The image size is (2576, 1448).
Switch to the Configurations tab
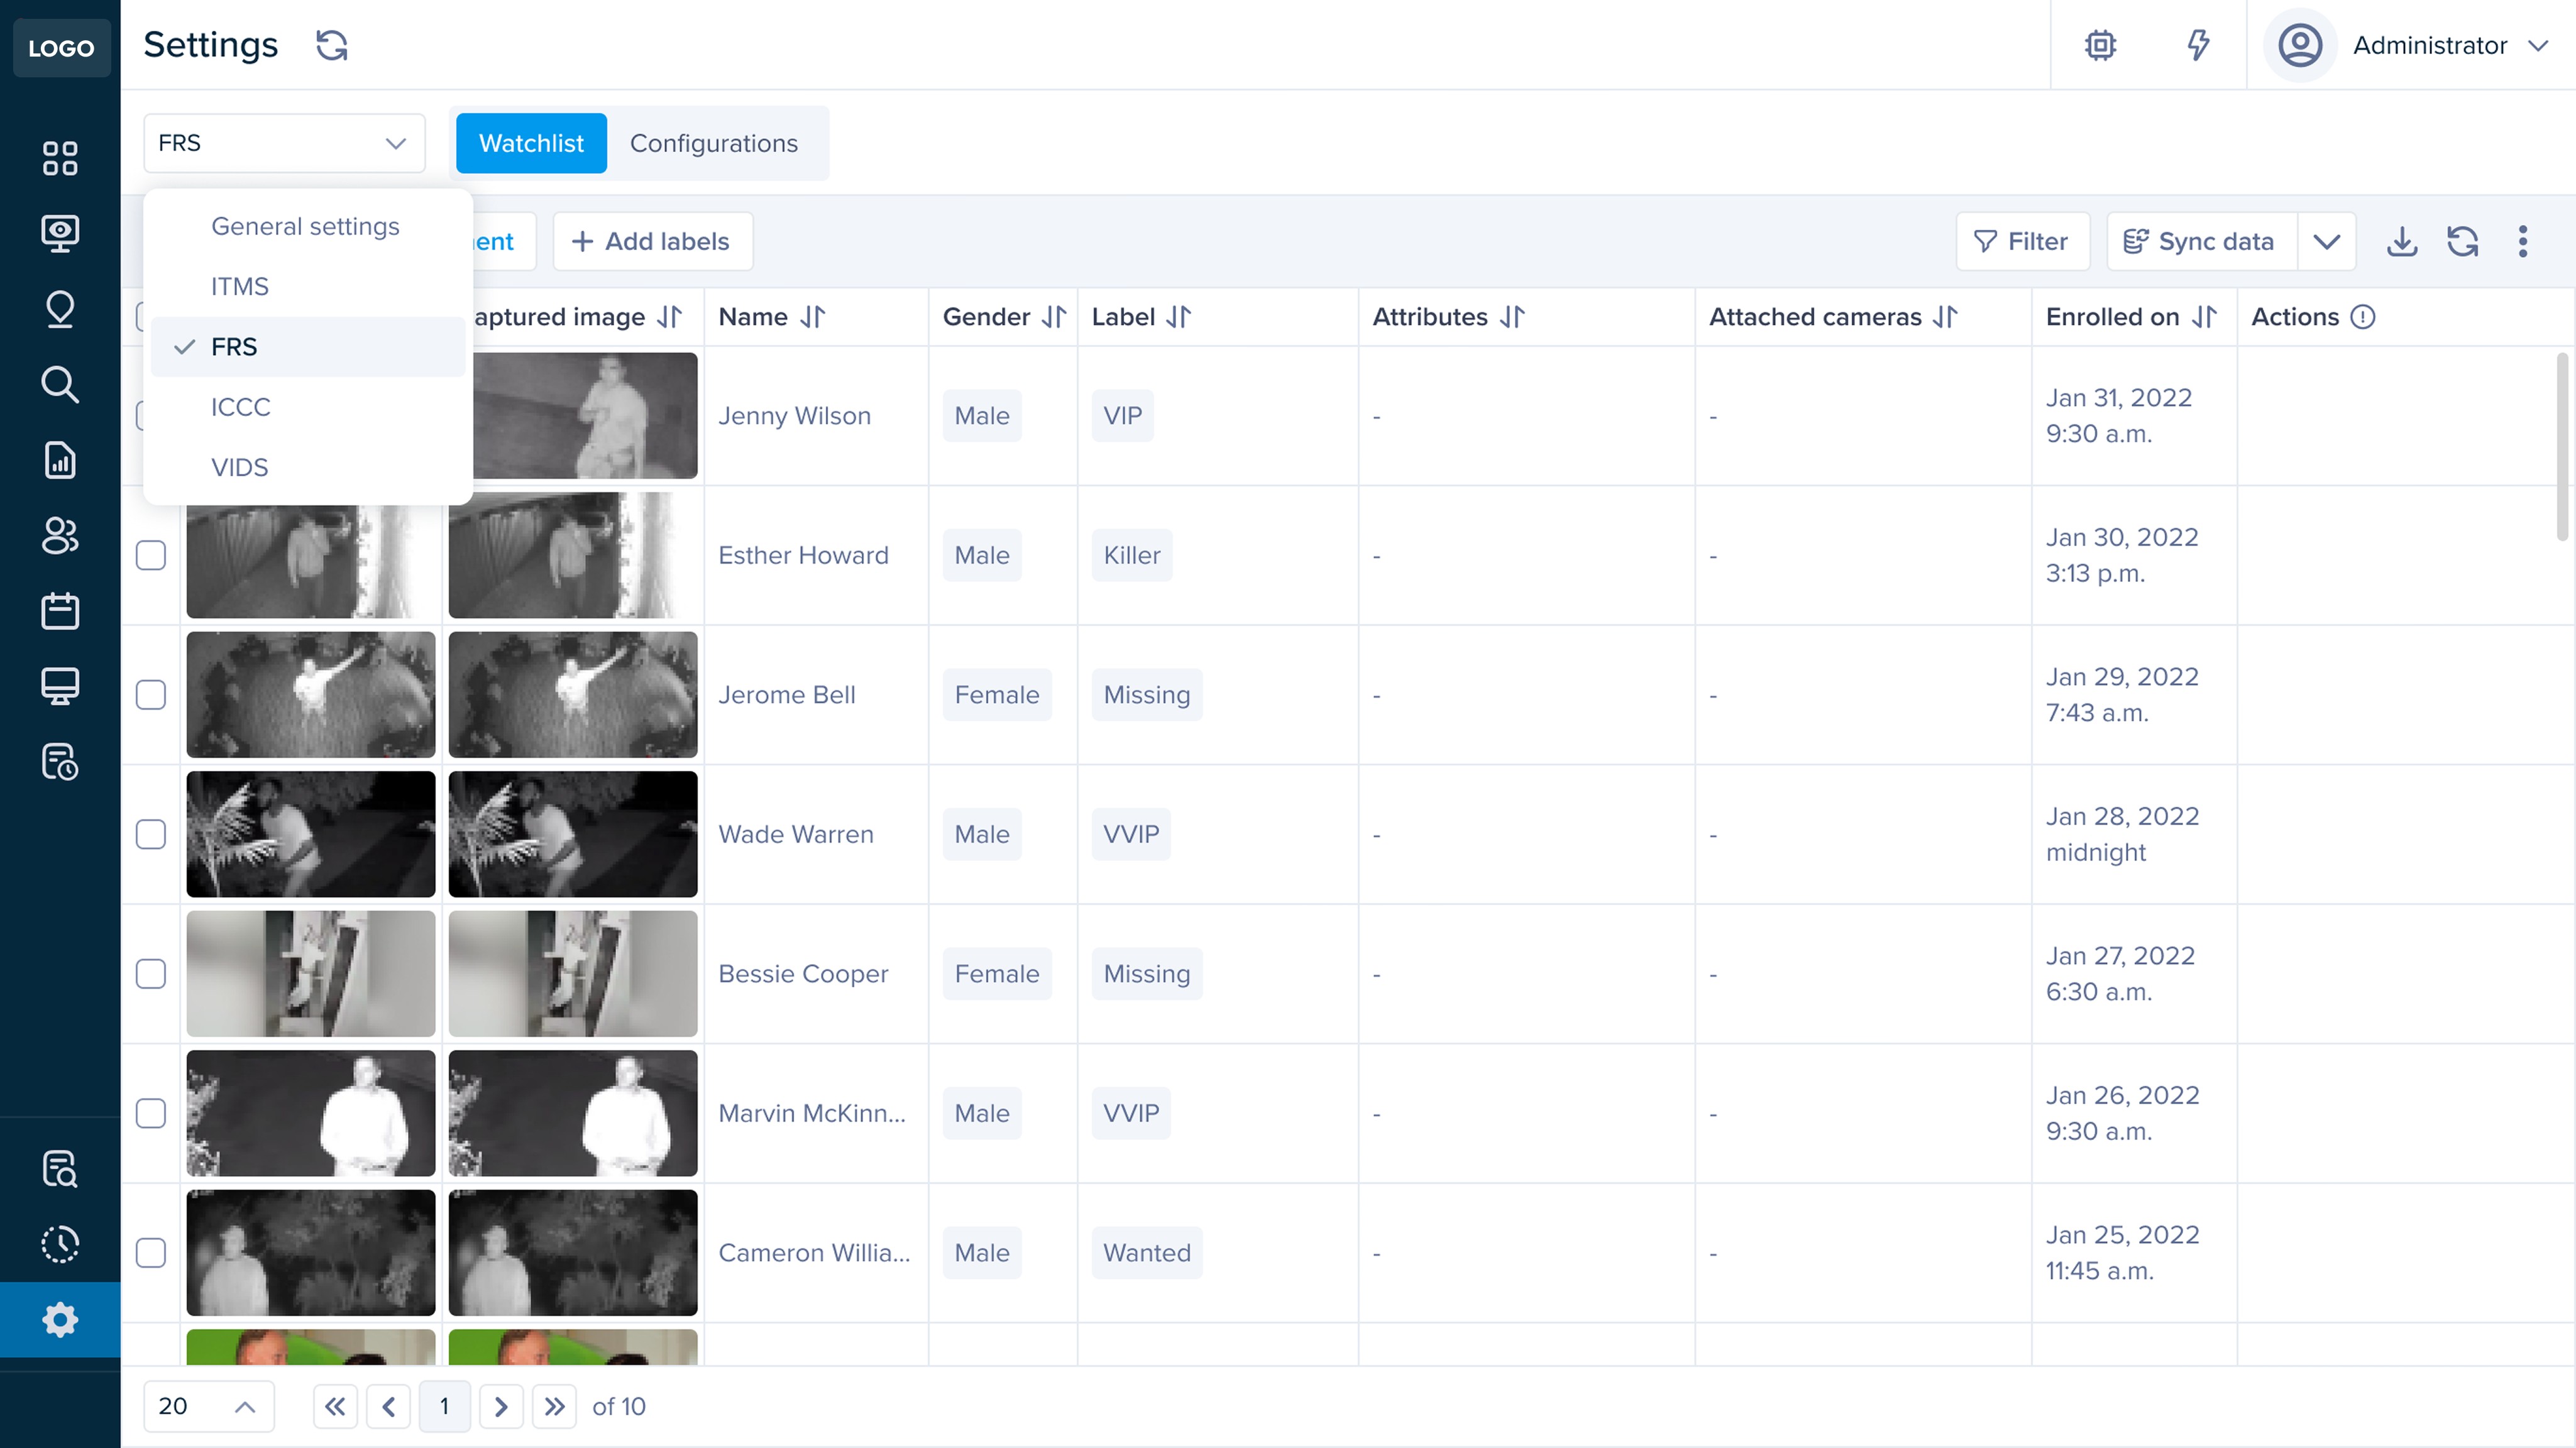(x=713, y=143)
